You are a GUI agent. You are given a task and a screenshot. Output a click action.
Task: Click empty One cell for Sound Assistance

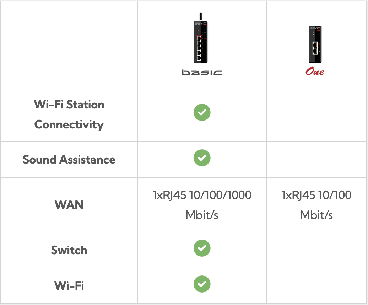click(316, 160)
